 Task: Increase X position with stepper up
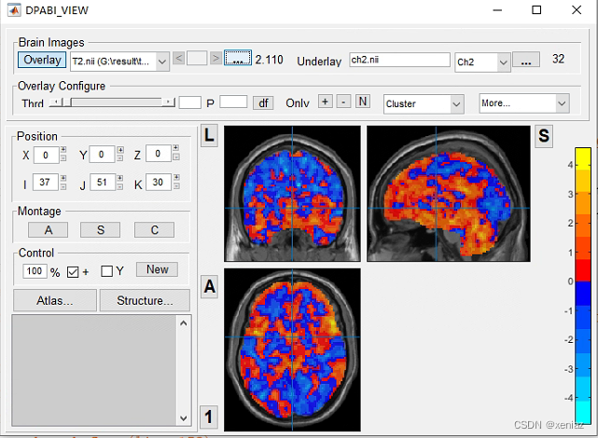click(x=63, y=149)
